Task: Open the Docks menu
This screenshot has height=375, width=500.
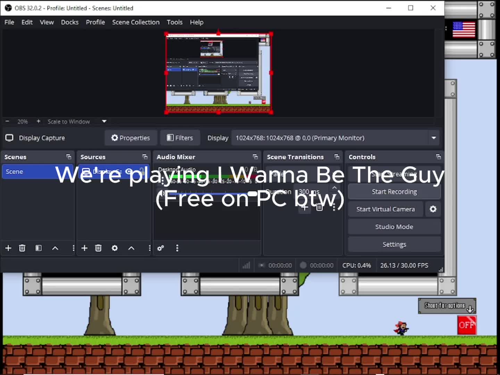Action: [70, 22]
